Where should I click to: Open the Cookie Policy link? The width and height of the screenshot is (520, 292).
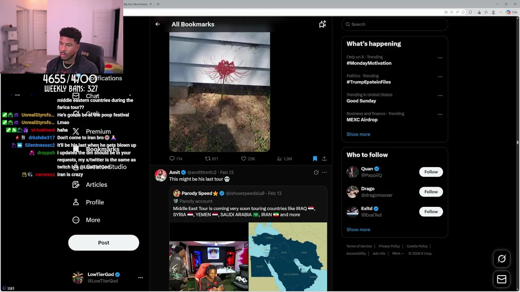point(417,246)
